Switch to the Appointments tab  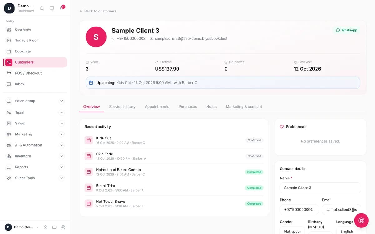coord(157,107)
